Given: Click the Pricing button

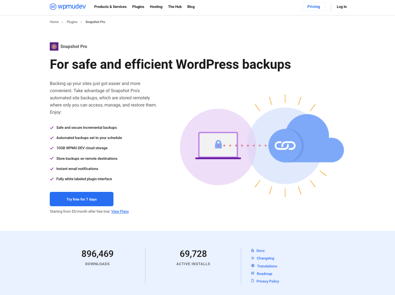Looking at the screenshot, I should (x=314, y=6).
